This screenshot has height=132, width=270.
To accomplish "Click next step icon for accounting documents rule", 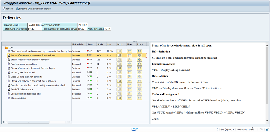I will 129,51.
